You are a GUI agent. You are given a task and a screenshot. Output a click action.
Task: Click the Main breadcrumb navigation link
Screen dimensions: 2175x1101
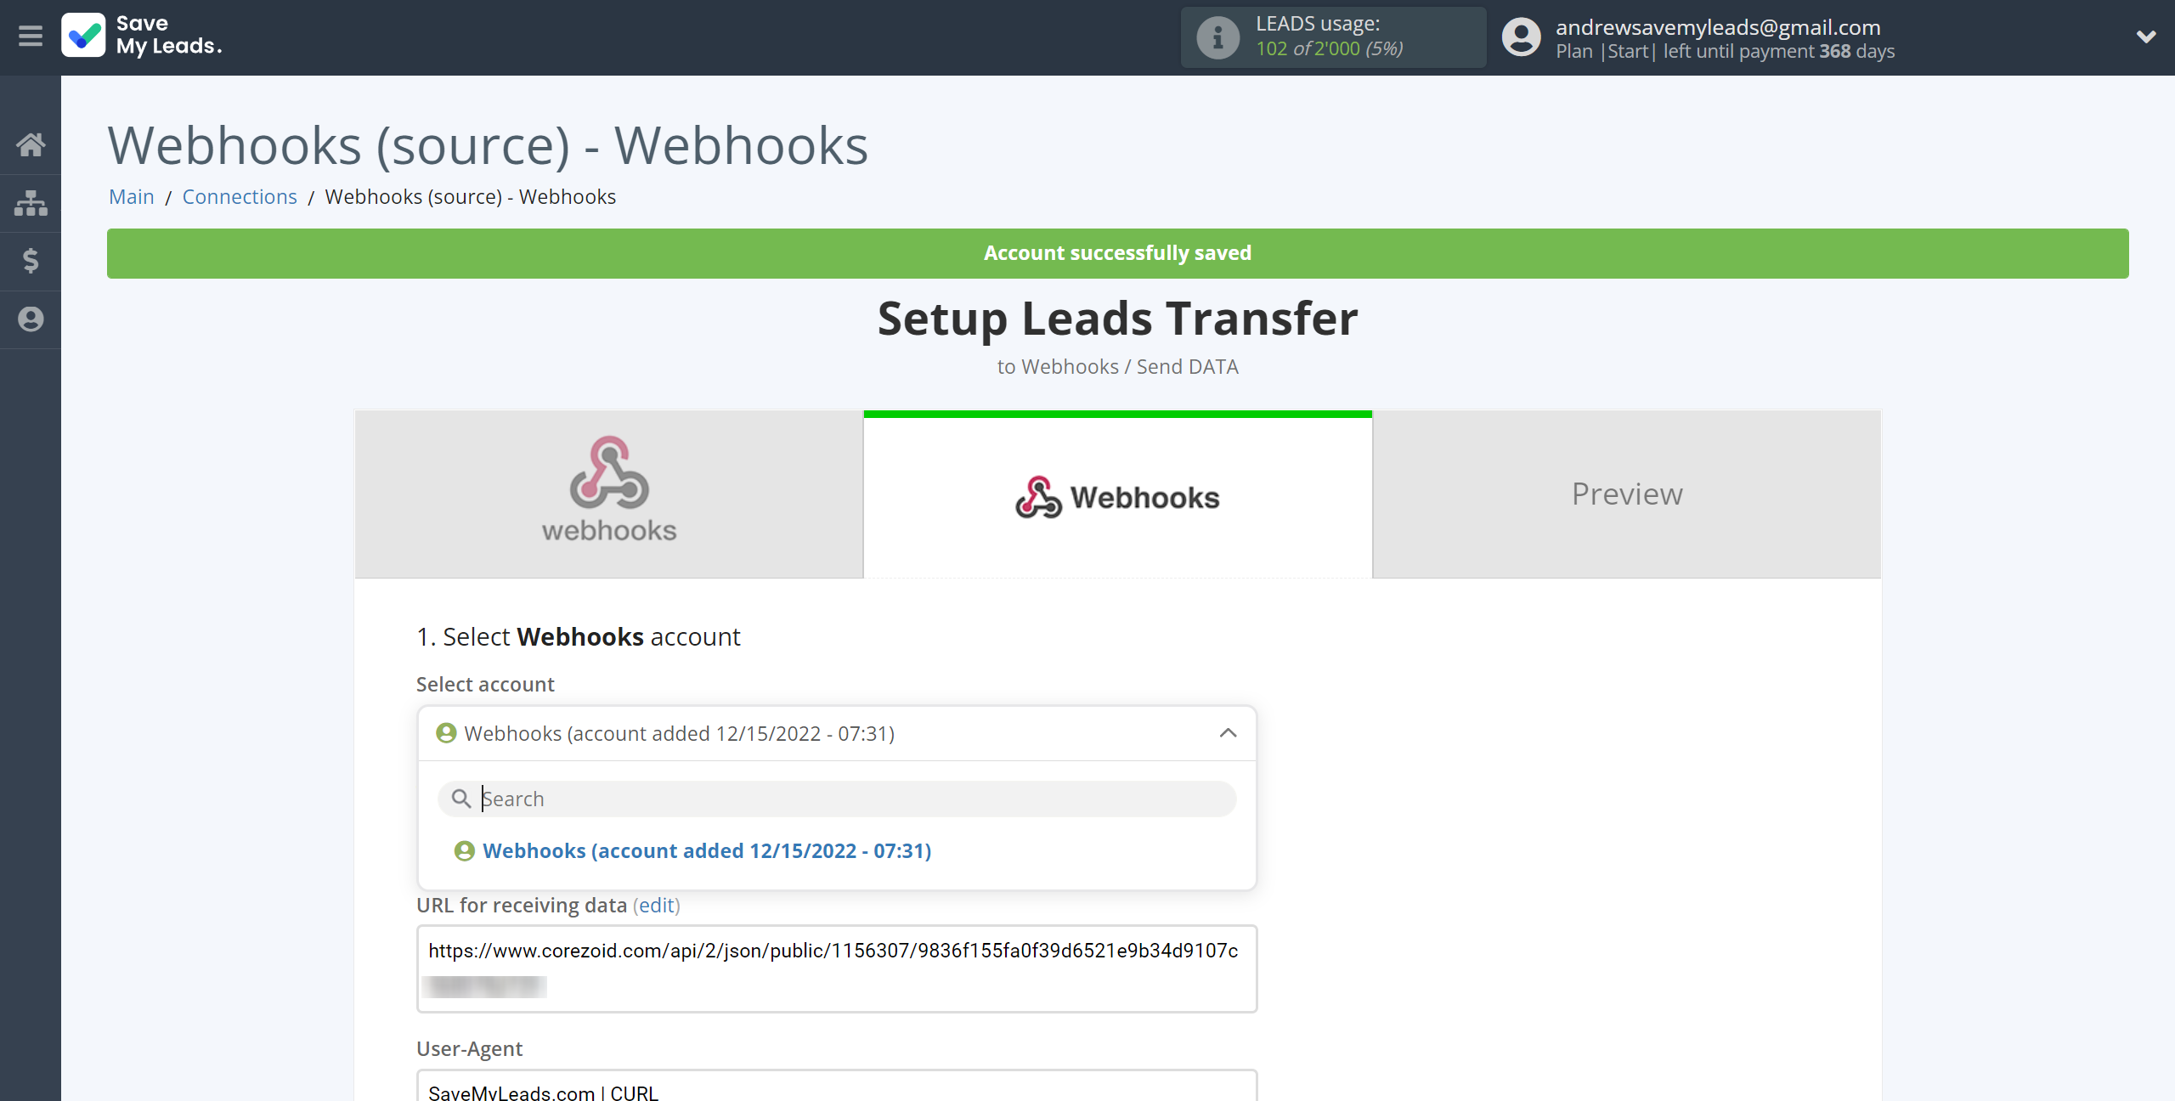tap(132, 195)
